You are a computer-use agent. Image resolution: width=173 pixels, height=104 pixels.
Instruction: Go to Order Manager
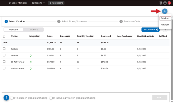[x=18, y=3]
